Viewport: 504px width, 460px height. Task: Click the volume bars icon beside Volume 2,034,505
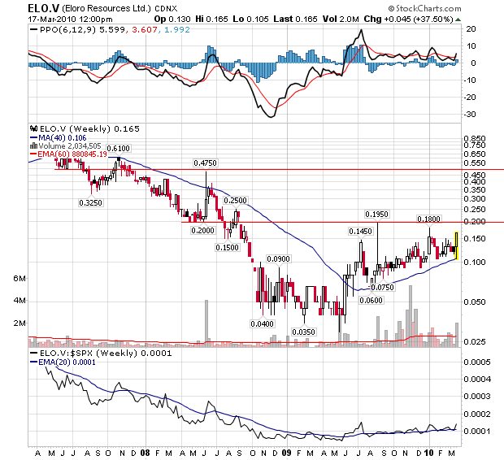pyautogui.click(x=34, y=146)
